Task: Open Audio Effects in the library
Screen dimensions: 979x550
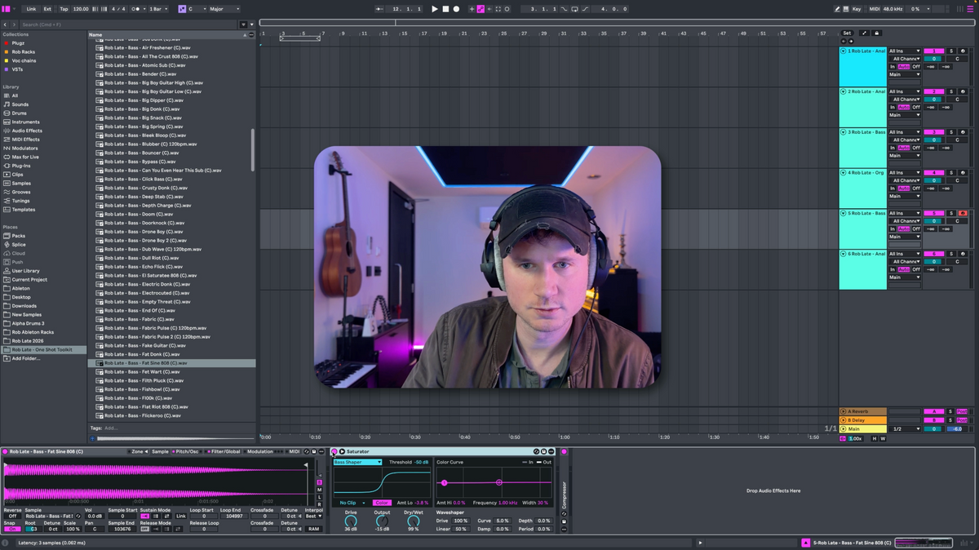Action: tap(27, 131)
